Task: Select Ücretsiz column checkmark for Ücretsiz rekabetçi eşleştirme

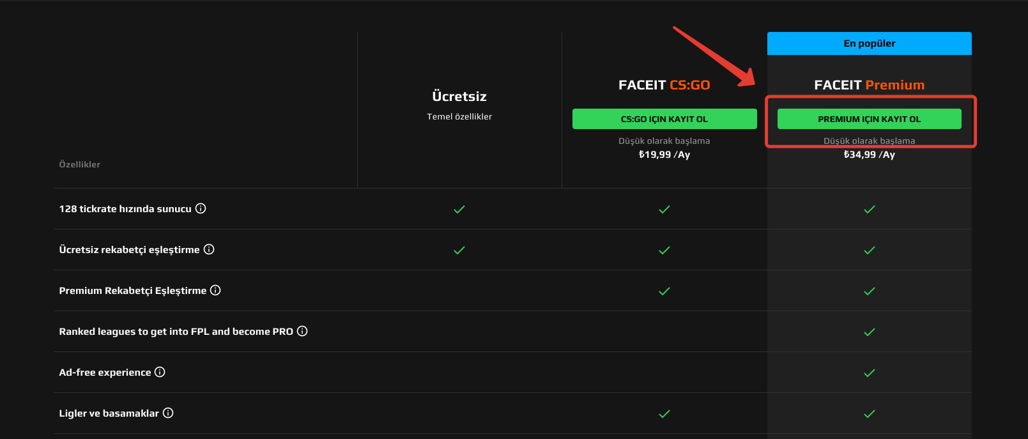Action: tap(459, 250)
